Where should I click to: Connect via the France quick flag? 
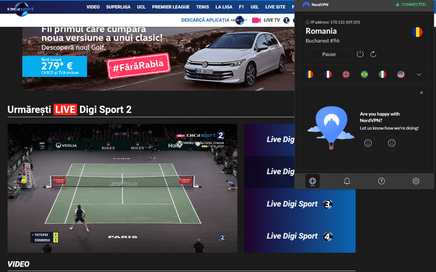click(328, 74)
